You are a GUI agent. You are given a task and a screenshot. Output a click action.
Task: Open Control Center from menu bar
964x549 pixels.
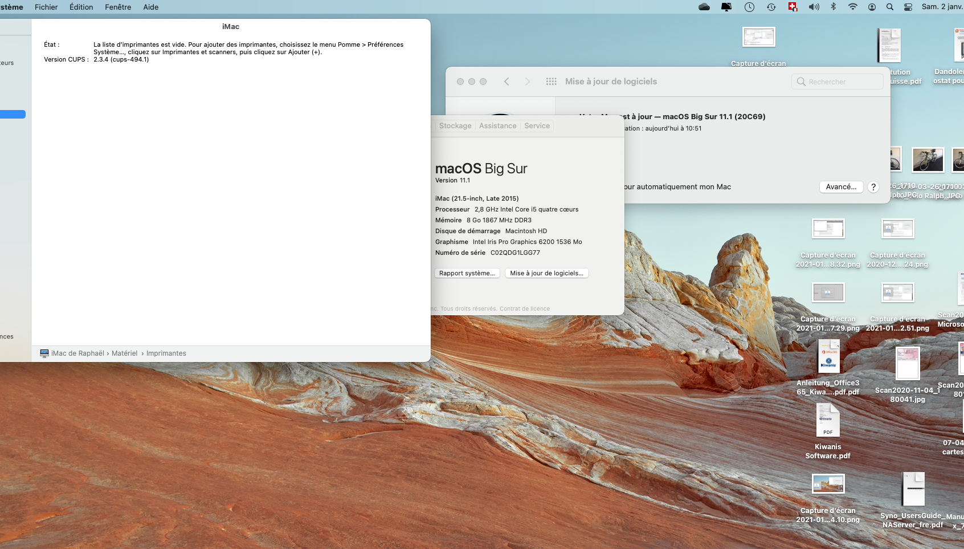click(908, 7)
